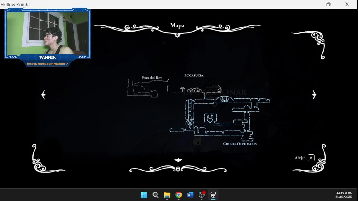
Task: Click the Mapa title header
Action: point(177,25)
